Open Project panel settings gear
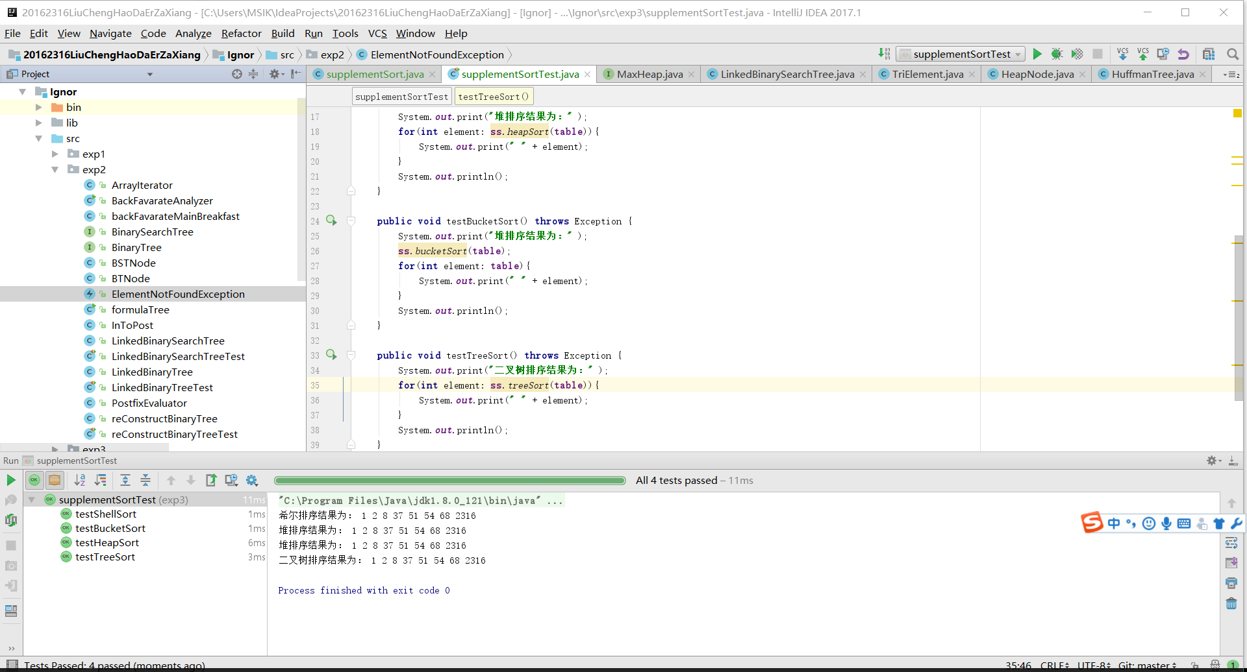Viewport: 1247px width, 672px height. click(276, 74)
